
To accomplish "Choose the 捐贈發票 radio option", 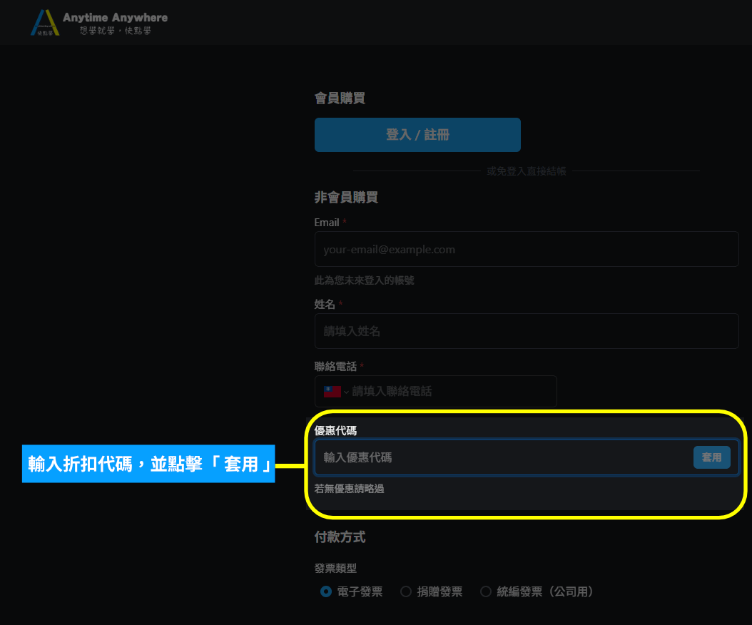I will point(406,591).
